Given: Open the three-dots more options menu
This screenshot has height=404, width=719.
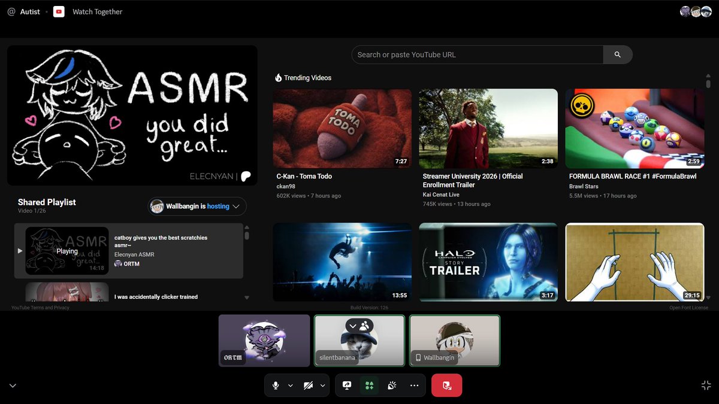Looking at the screenshot, I should [x=414, y=385].
